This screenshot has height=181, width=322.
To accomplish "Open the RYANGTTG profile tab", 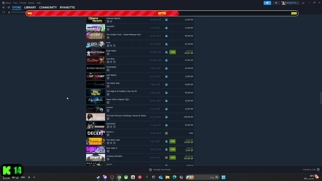I will click(67, 8).
